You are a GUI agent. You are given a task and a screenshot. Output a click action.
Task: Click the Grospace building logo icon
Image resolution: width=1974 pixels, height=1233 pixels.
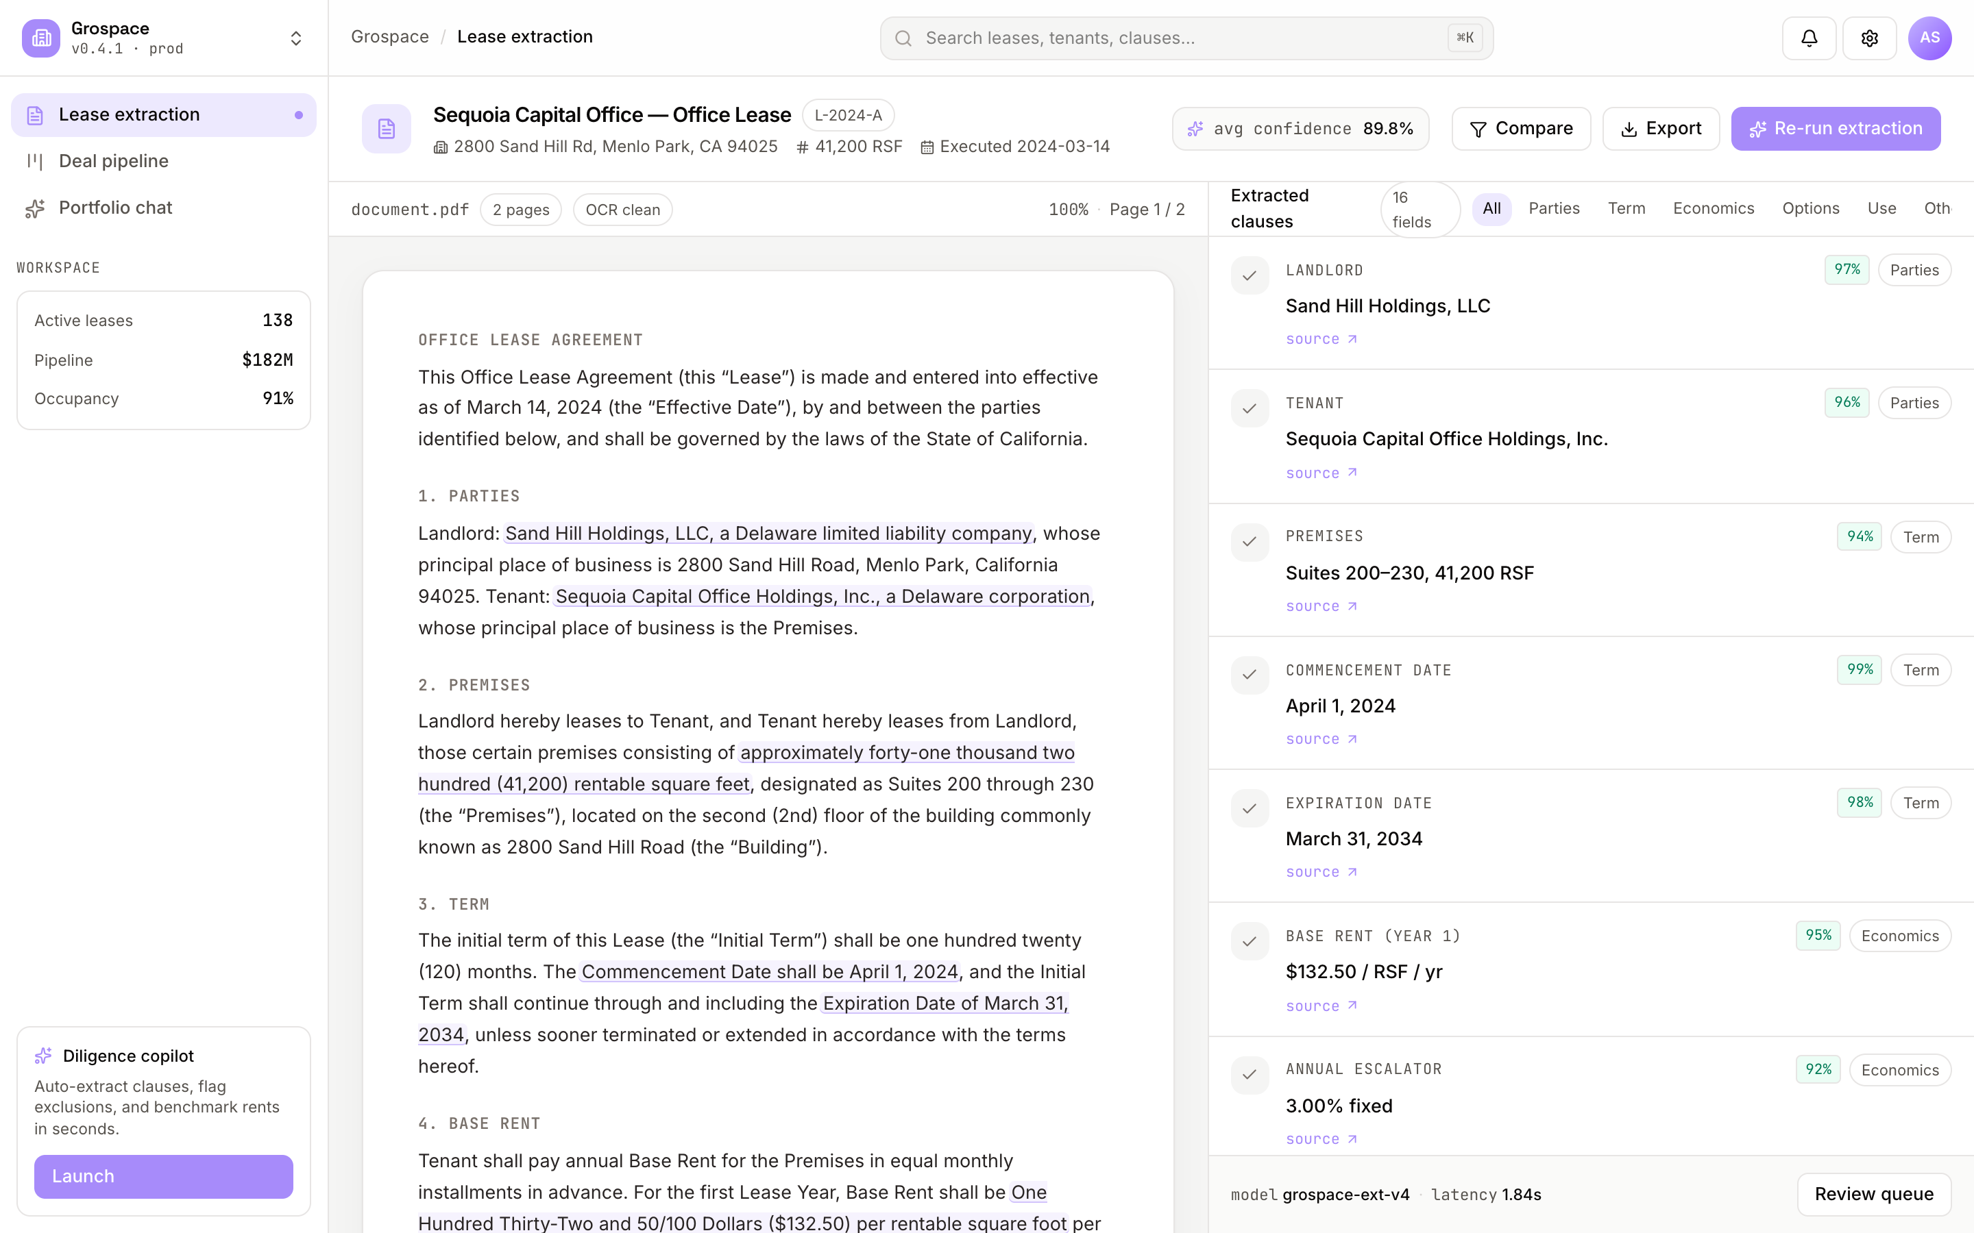(x=41, y=38)
